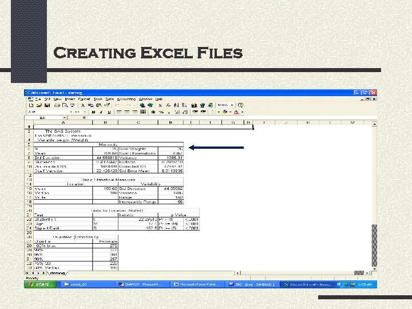
Task: Select row 22 header
Action: pos(29,219)
